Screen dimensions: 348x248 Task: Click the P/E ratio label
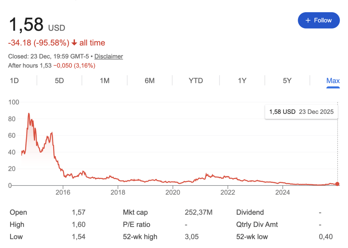click(x=137, y=225)
